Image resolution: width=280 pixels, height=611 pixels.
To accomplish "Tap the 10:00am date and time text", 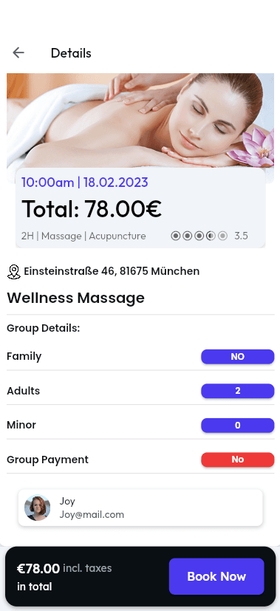I will tap(85, 182).
